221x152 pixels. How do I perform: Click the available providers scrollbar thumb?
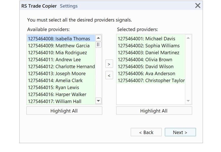(x=98, y=45)
